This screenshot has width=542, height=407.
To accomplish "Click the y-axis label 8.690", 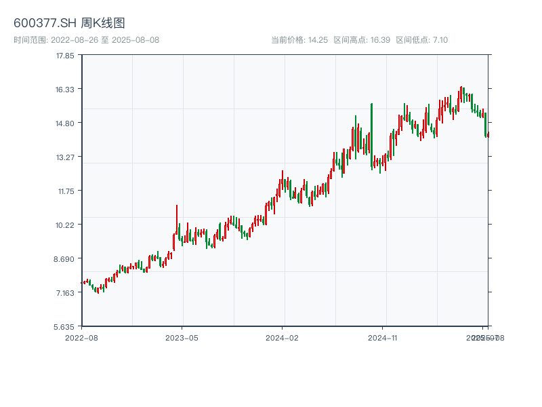I will point(64,259).
